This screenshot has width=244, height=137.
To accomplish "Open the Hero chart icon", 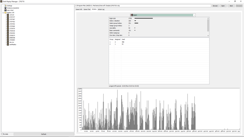I will 5,10.
